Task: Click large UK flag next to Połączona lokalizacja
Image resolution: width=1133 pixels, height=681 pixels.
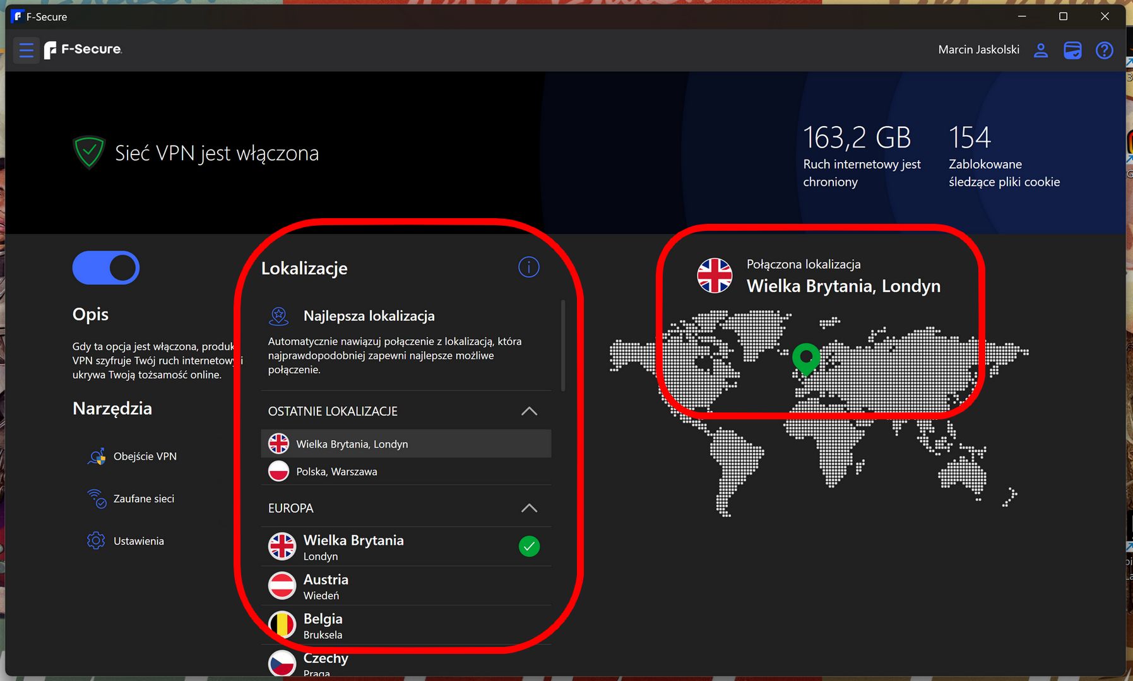Action: [715, 276]
